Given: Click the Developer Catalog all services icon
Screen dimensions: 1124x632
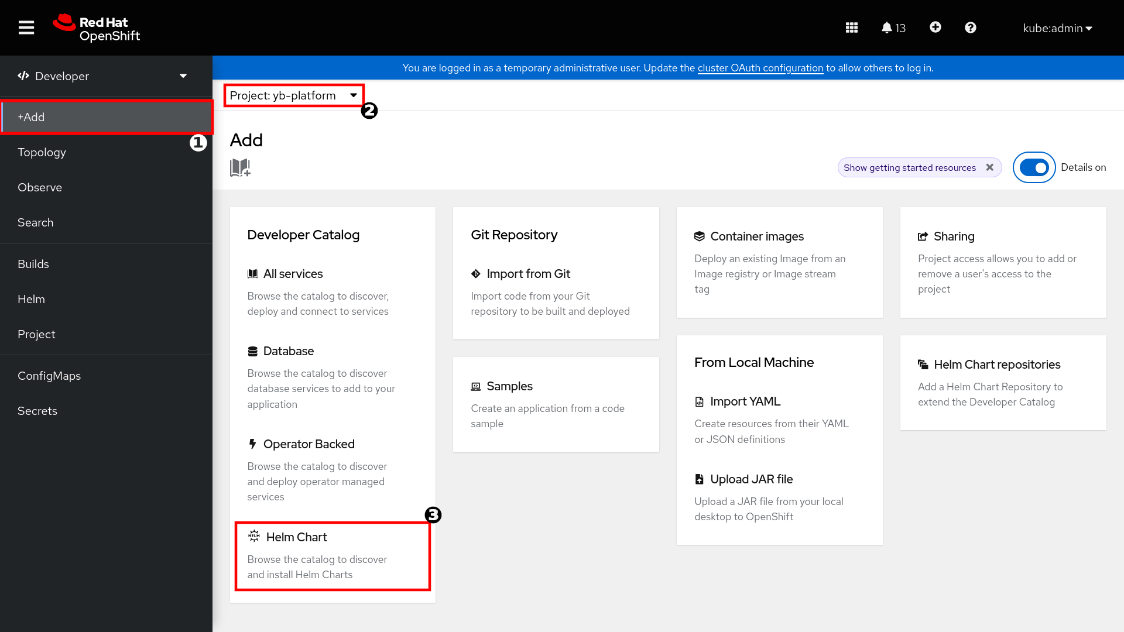Looking at the screenshot, I should tap(252, 273).
